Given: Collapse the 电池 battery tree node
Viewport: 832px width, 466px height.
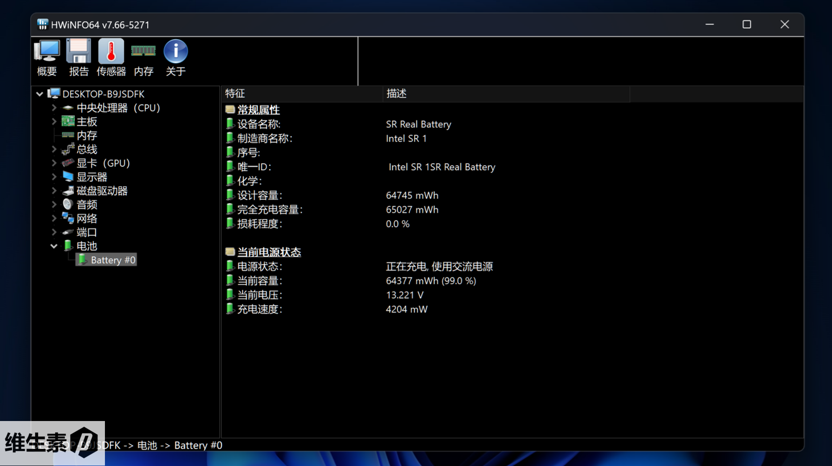Looking at the screenshot, I should (54, 246).
